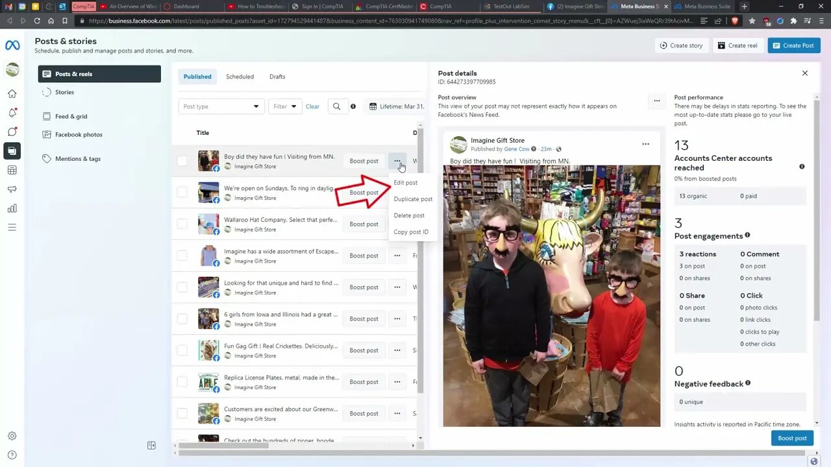Boost the Looking for that unique post

pos(364,287)
